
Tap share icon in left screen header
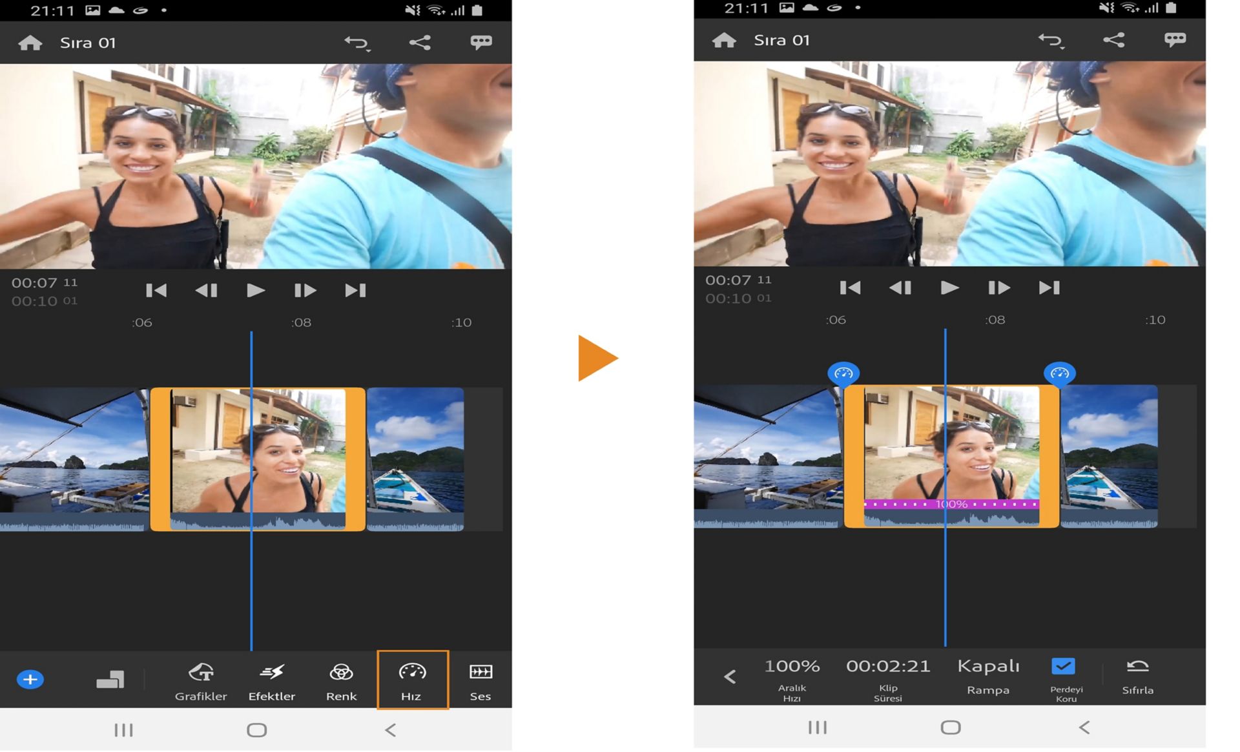point(420,43)
